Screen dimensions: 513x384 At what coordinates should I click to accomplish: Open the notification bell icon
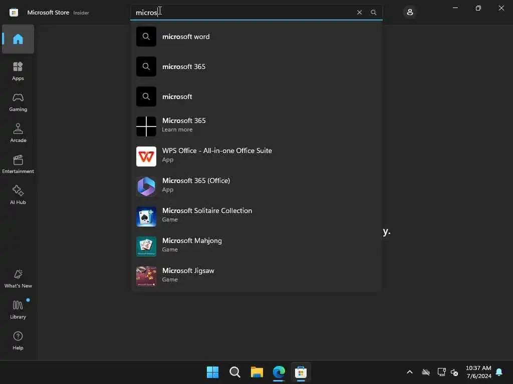[x=499, y=372]
